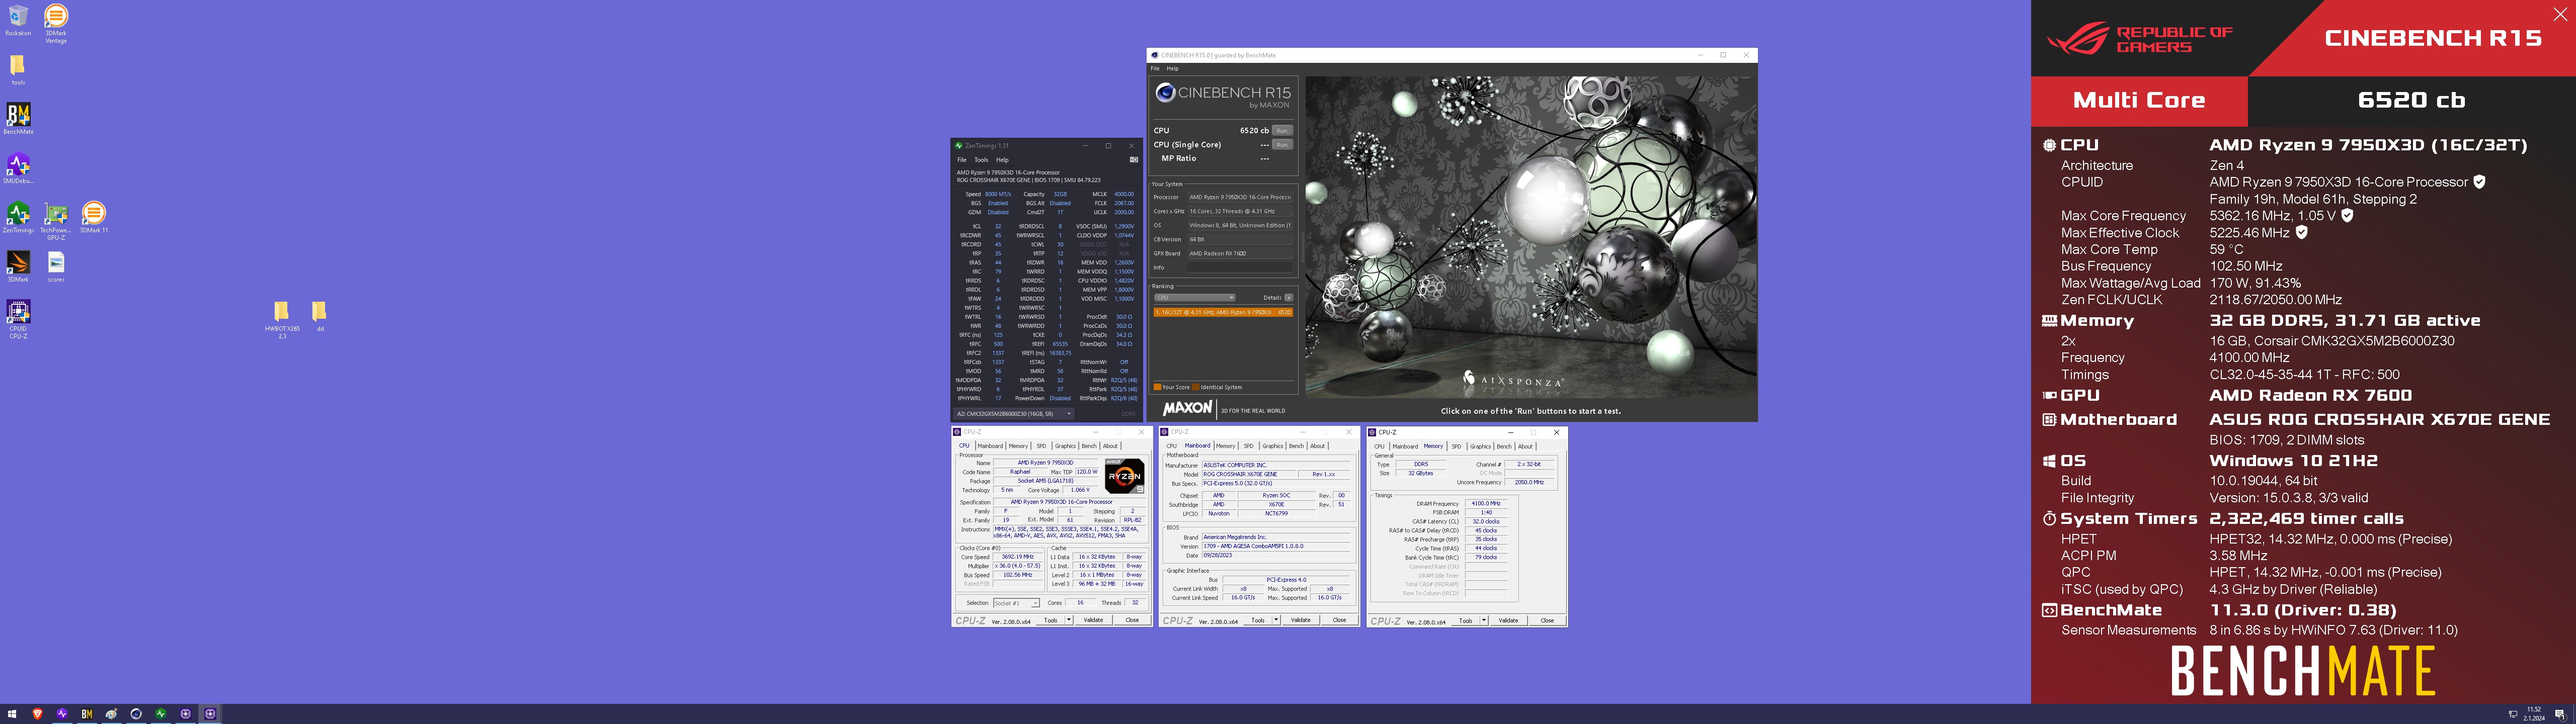Select the 3DMark 11 desktop shortcut
Viewport: 2576px width, 724px height.
tap(93, 217)
